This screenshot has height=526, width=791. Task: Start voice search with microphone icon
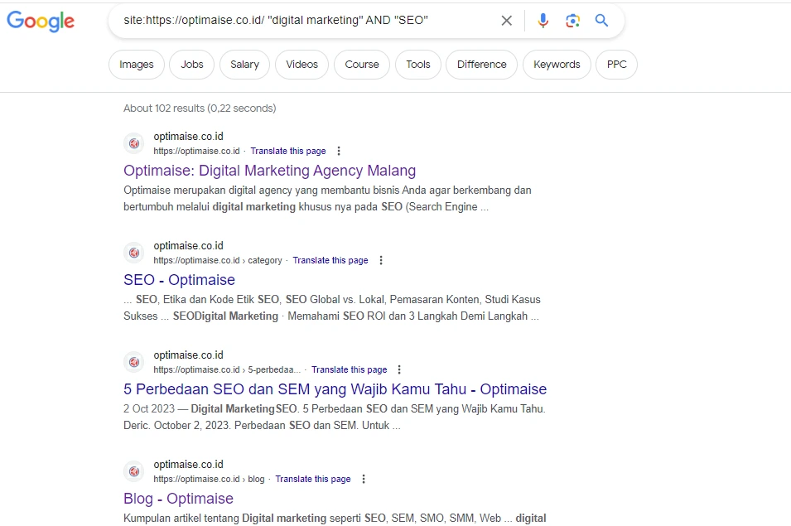[x=543, y=21]
